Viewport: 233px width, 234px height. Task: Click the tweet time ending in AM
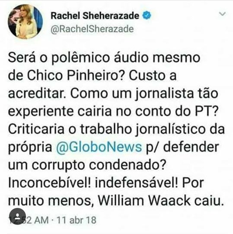(29, 220)
